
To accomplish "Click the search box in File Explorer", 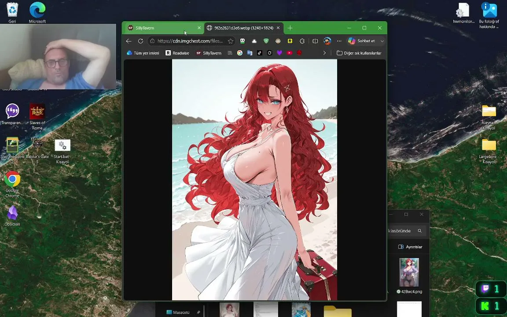I will pyautogui.click(x=406, y=231).
